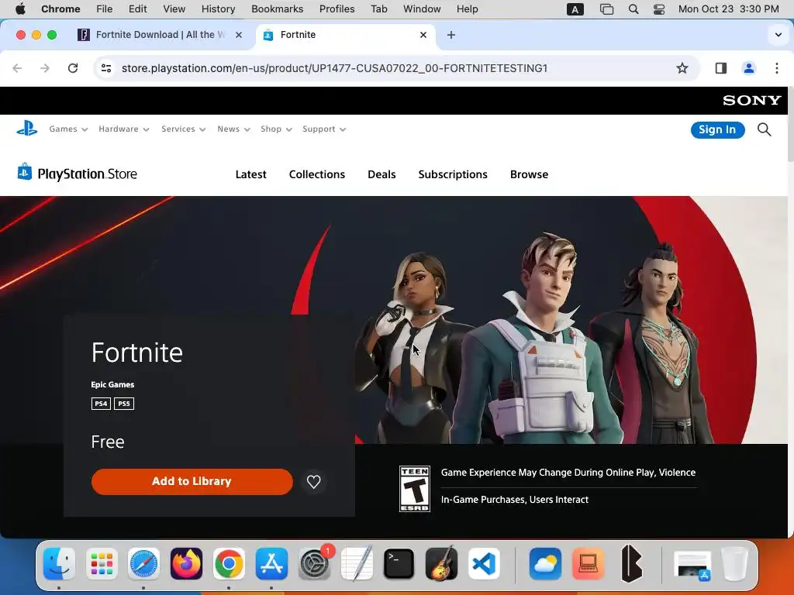Click the PlayStation Store bag logo
Screen dimensions: 794x595
[24, 171]
